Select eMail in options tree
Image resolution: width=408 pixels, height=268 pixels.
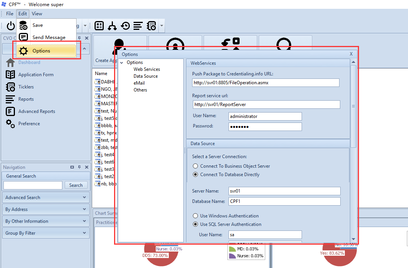139,83
